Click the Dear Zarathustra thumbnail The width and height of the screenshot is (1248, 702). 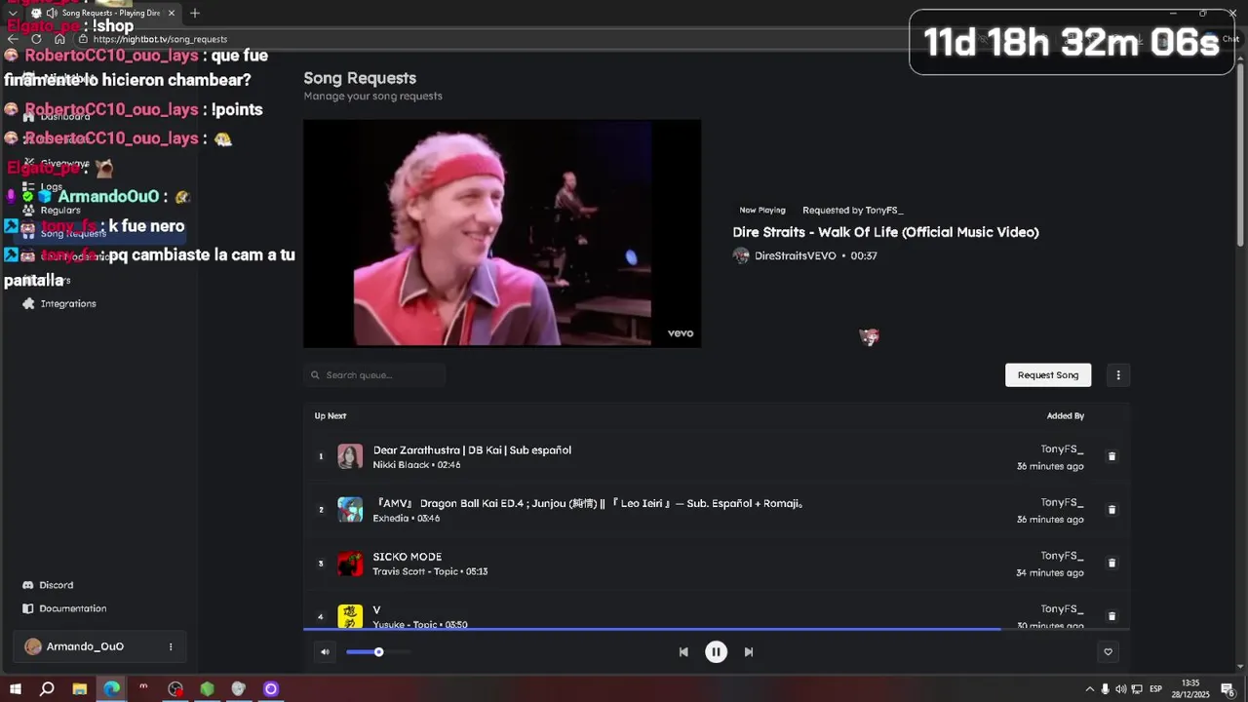350,456
